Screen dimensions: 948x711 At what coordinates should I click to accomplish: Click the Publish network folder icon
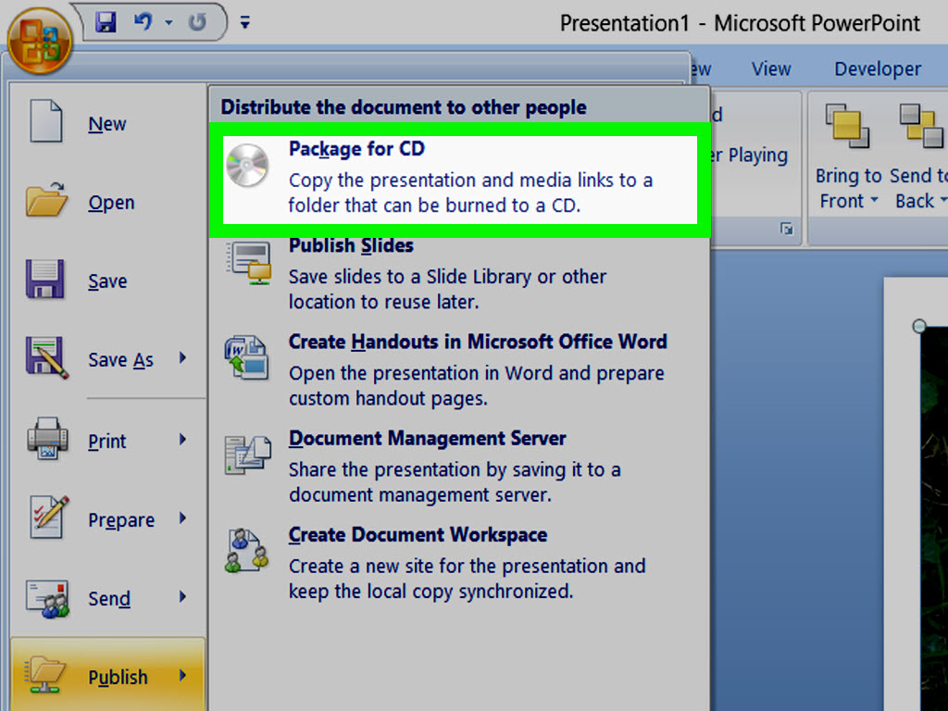[x=45, y=675]
